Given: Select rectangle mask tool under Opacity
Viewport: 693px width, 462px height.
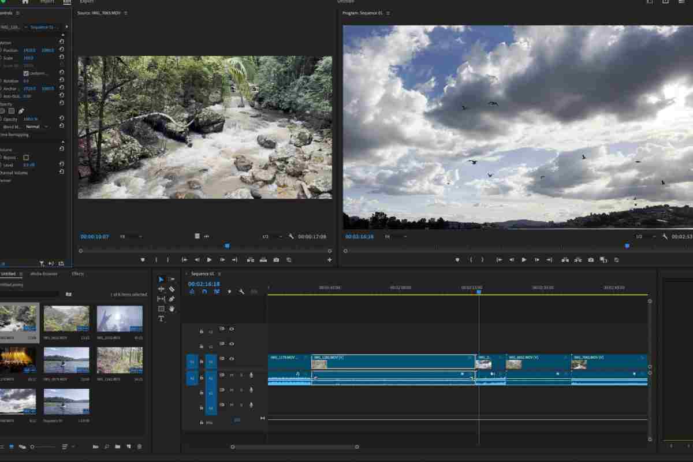Looking at the screenshot, I should click(x=11, y=111).
